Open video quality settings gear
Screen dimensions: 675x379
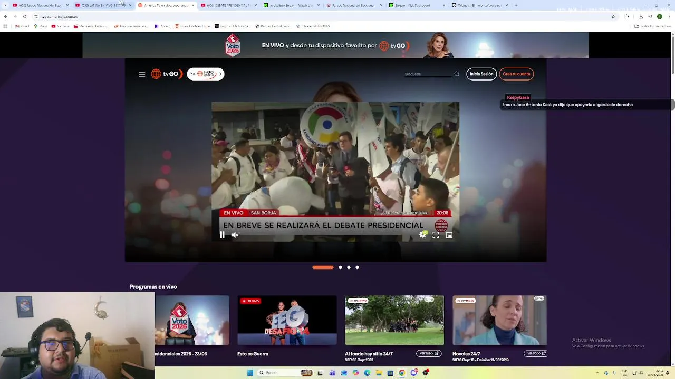click(422, 235)
